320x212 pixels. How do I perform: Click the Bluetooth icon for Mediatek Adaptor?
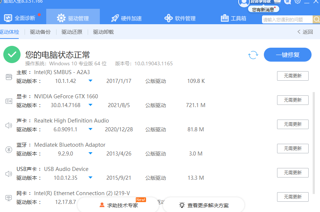click(9, 150)
